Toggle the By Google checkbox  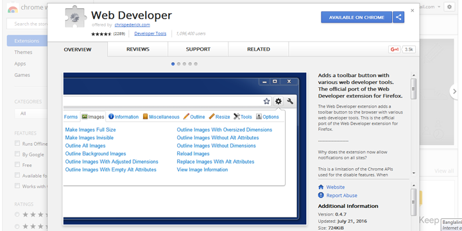pyautogui.click(x=17, y=154)
